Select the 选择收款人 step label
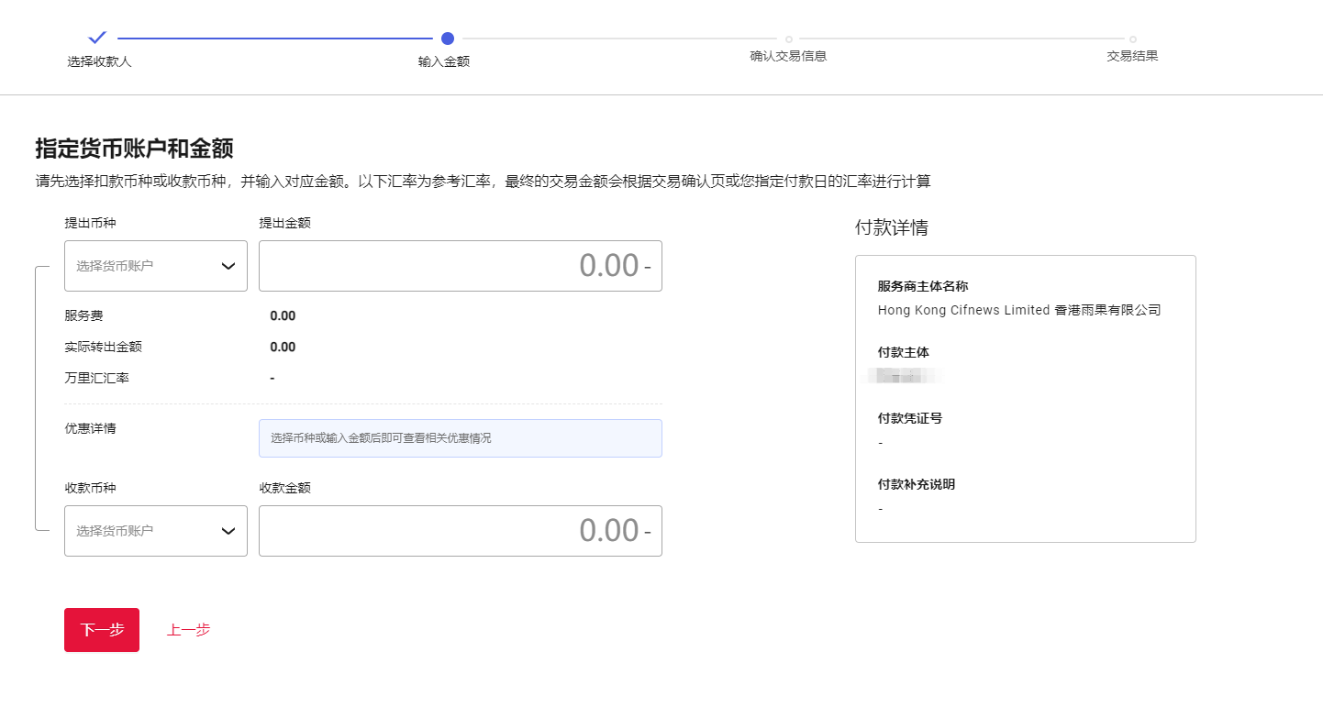This screenshot has height=718, width=1323. (99, 61)
